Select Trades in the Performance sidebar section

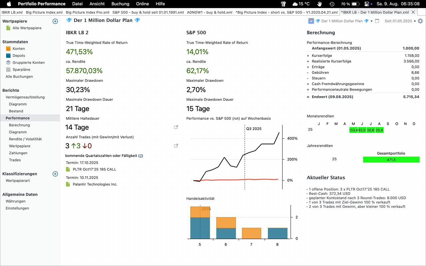pyautogui.click(x=15, y=160)
